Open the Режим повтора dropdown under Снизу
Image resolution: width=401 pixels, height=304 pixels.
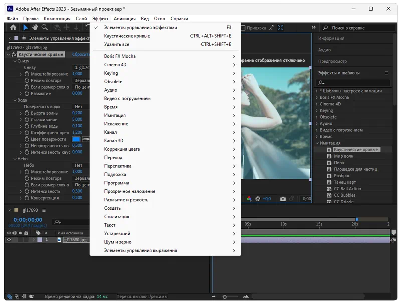click(81, 80)
